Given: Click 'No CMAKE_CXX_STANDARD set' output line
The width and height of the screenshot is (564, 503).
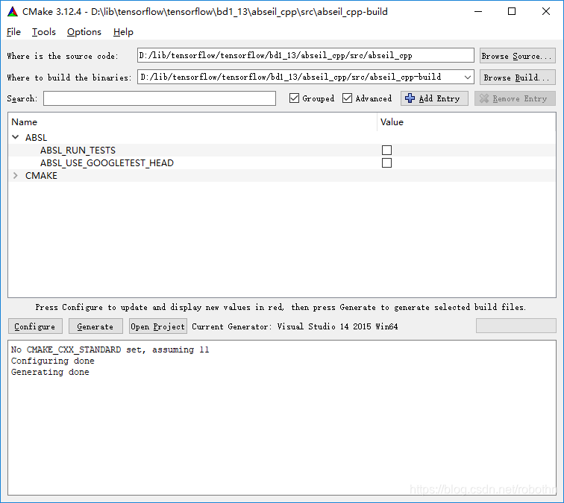Looking at the screenshot, I should click(110, 349).
